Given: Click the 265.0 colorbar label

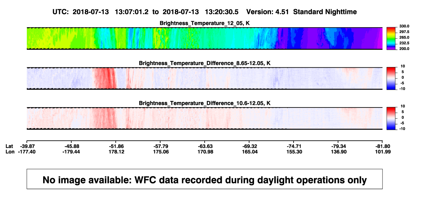Looking at the screenshot, I should tap(404, 37).
